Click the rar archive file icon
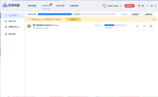158x97 pixels. (29, 26)
